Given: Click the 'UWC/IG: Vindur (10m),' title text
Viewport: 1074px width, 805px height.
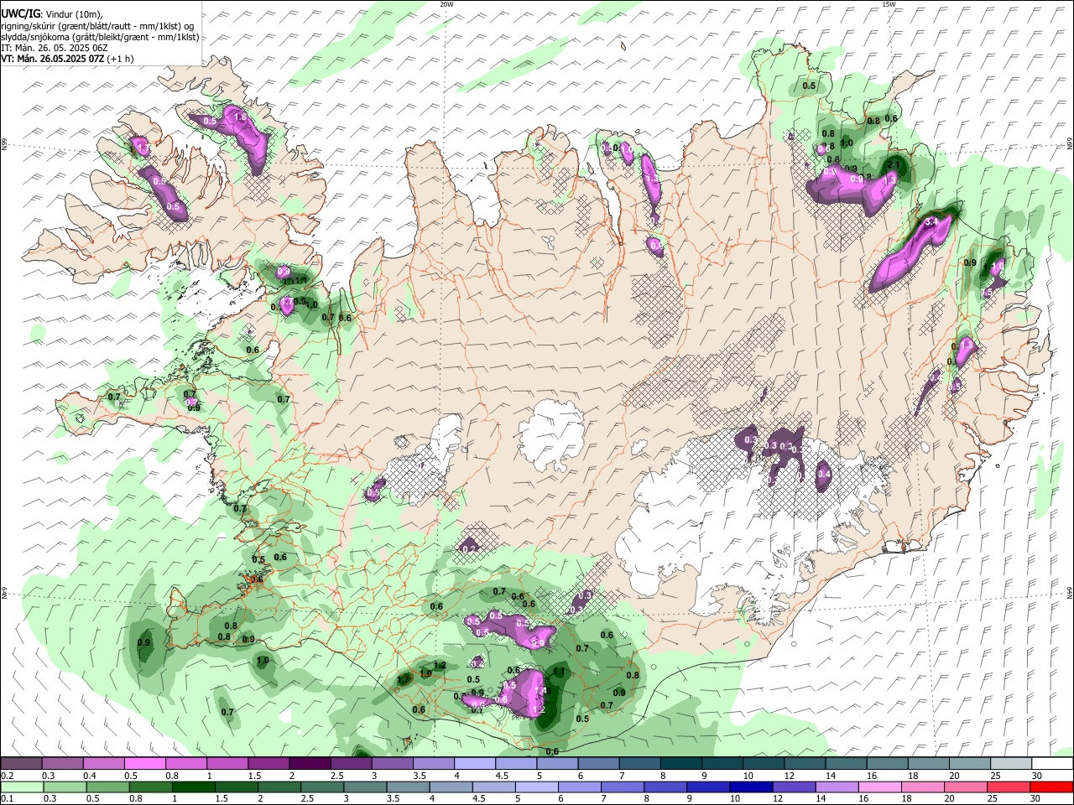Looking at the screenshot, I should click(x=52, y=14).
